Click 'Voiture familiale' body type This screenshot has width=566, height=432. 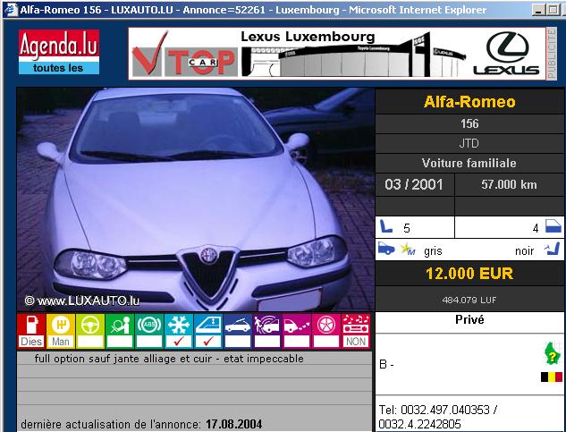pos(469,163)
